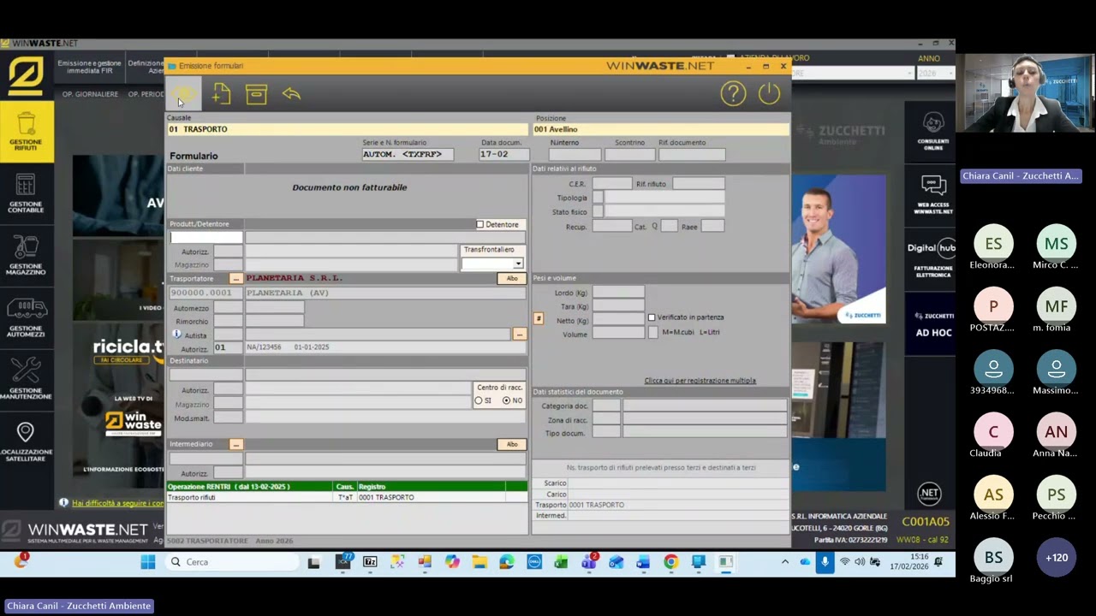The width and height of the screenshot is (1096, 616).
Task: Click the Posizione field showing 001 Avellino
Action: (660, 129)
